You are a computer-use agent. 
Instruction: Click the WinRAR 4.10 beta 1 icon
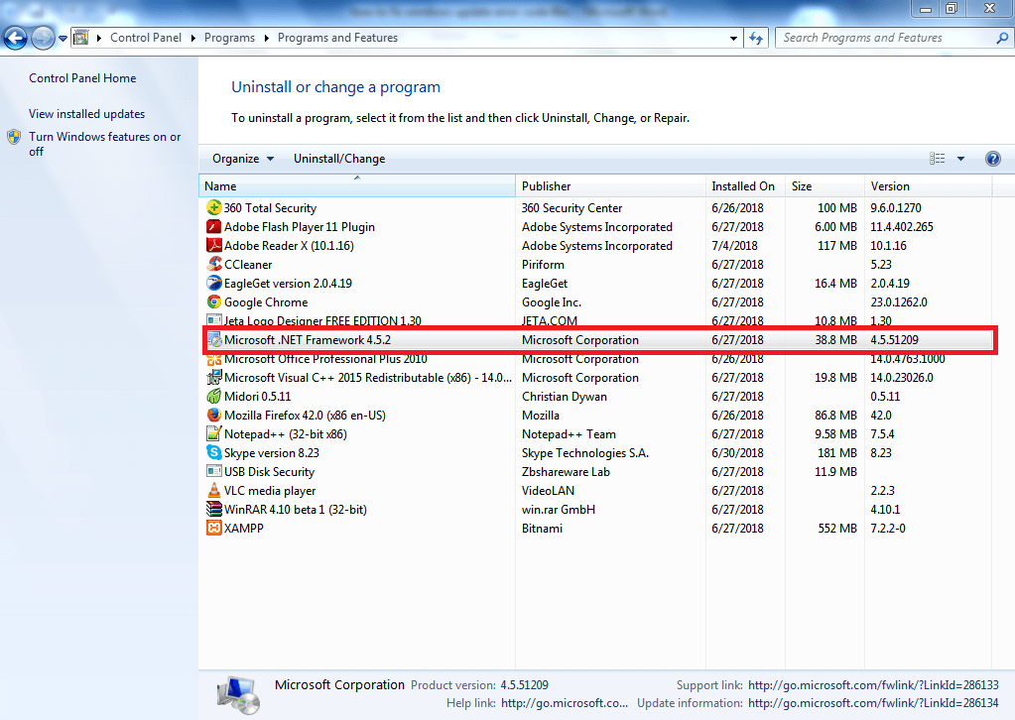point(213,509)
